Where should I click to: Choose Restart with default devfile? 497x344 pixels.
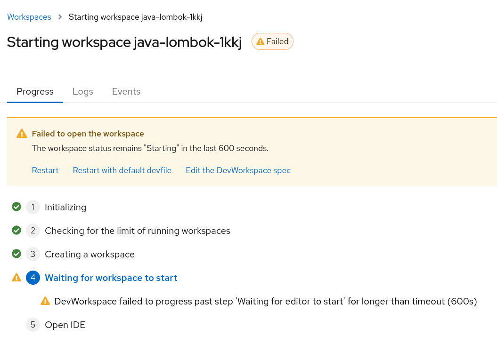(122, 170)
